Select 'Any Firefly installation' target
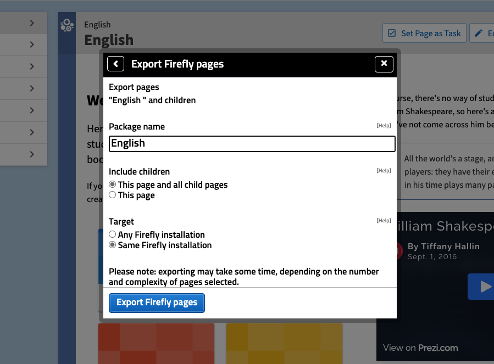 (112, 234)
